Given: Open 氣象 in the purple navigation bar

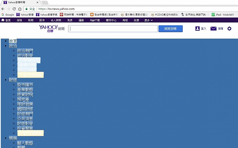Looking at the screenshot, I should (x=70, y=20).
